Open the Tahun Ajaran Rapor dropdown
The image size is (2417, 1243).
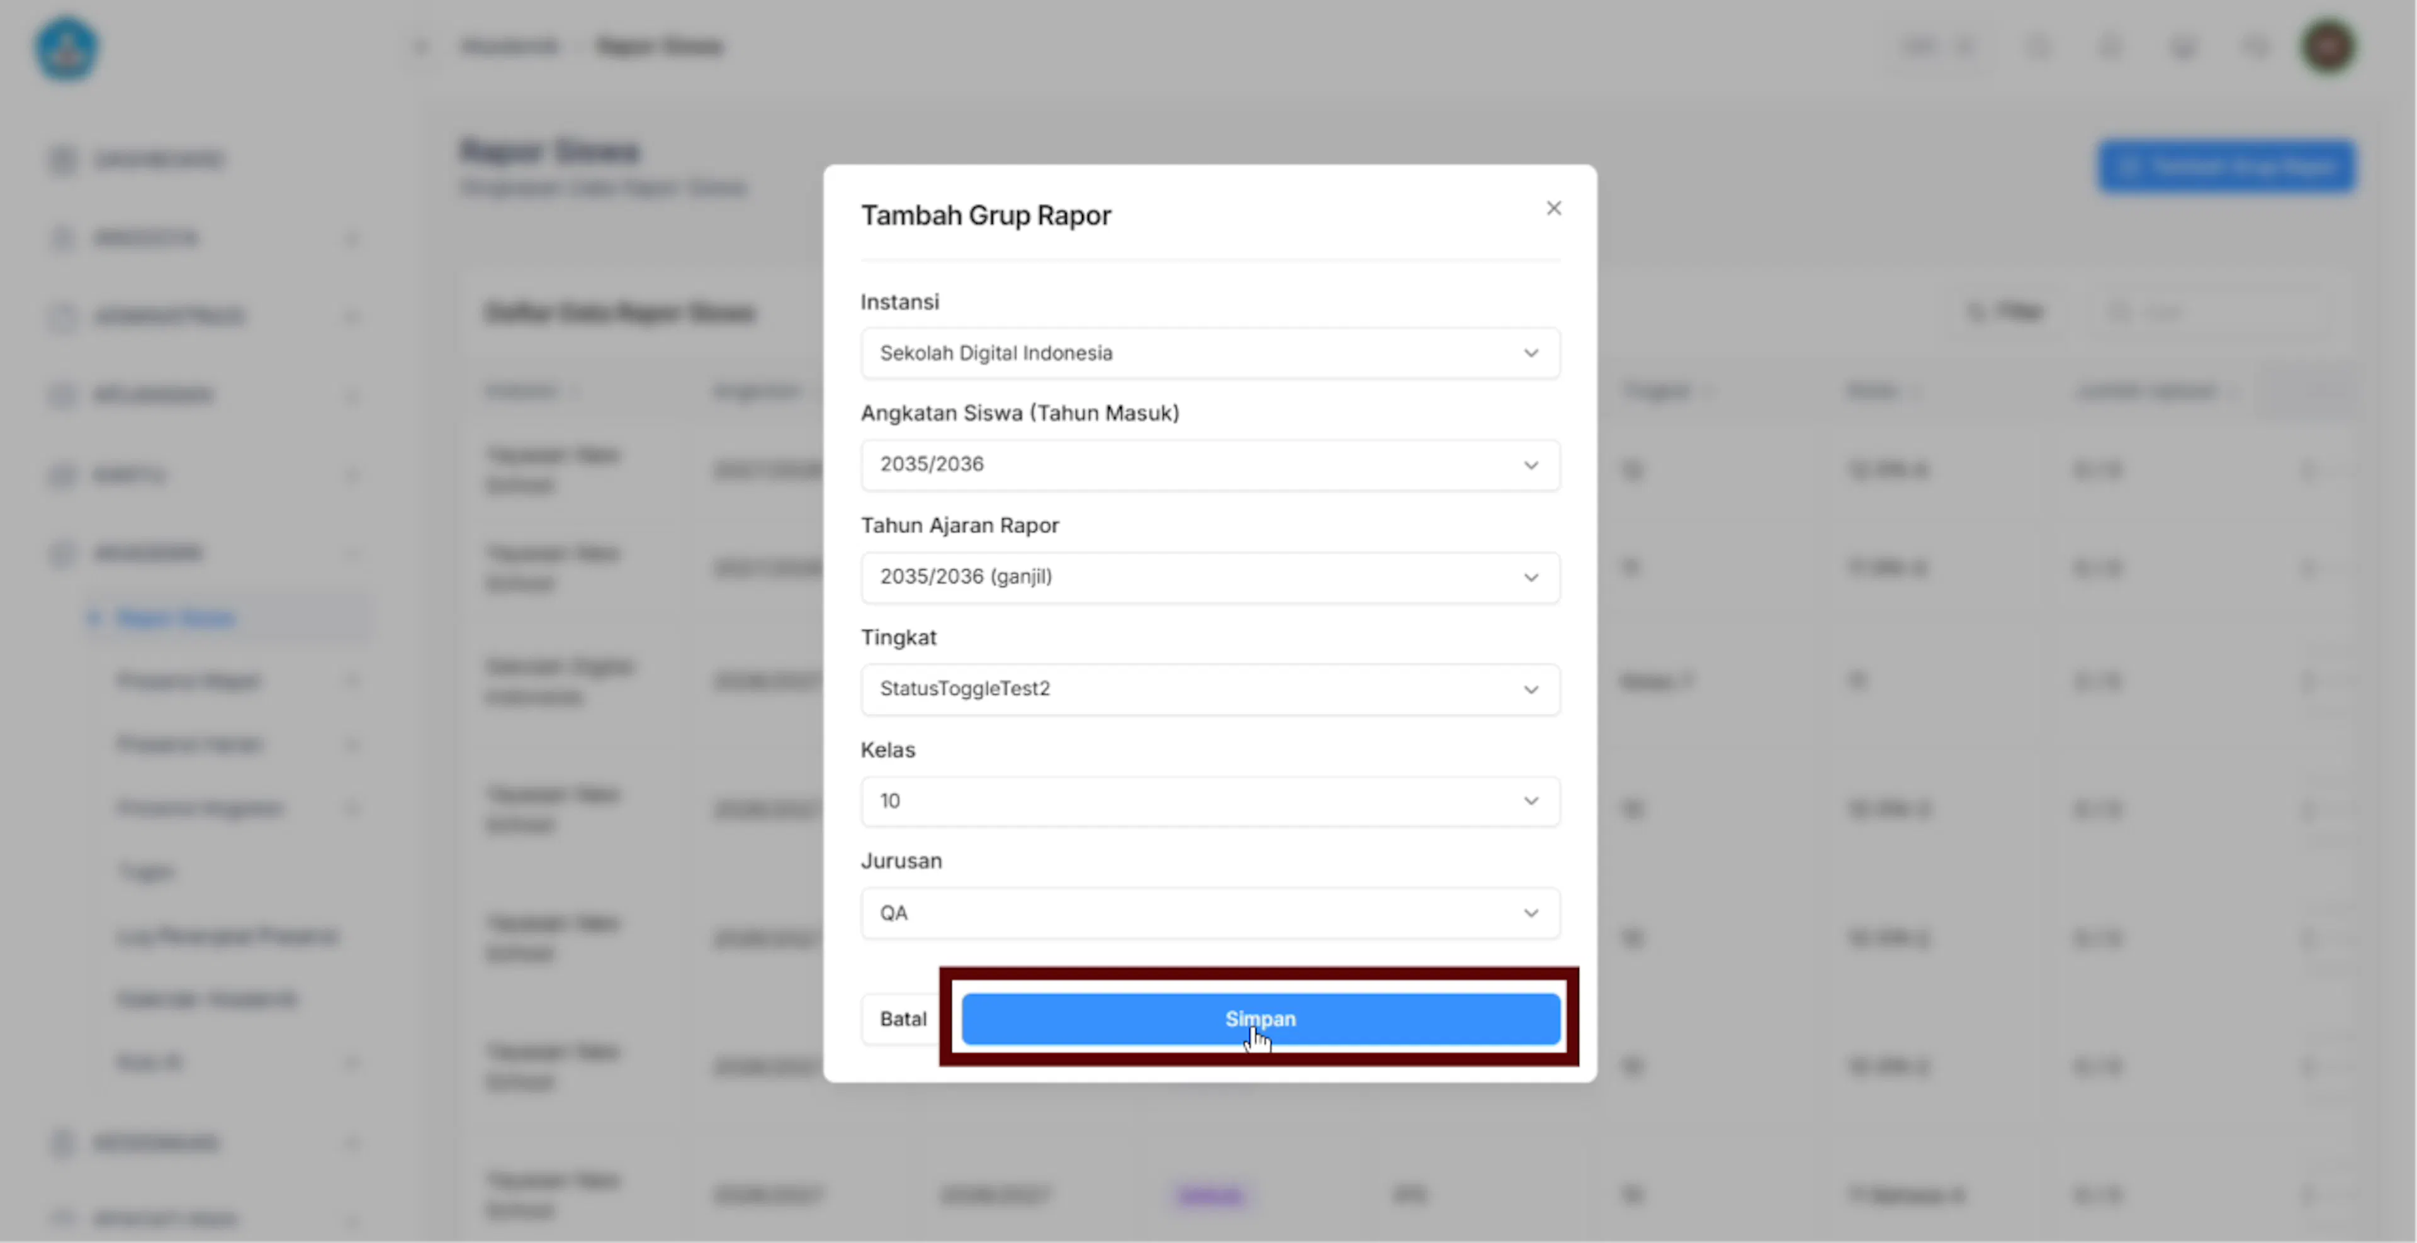[1210, 577]
